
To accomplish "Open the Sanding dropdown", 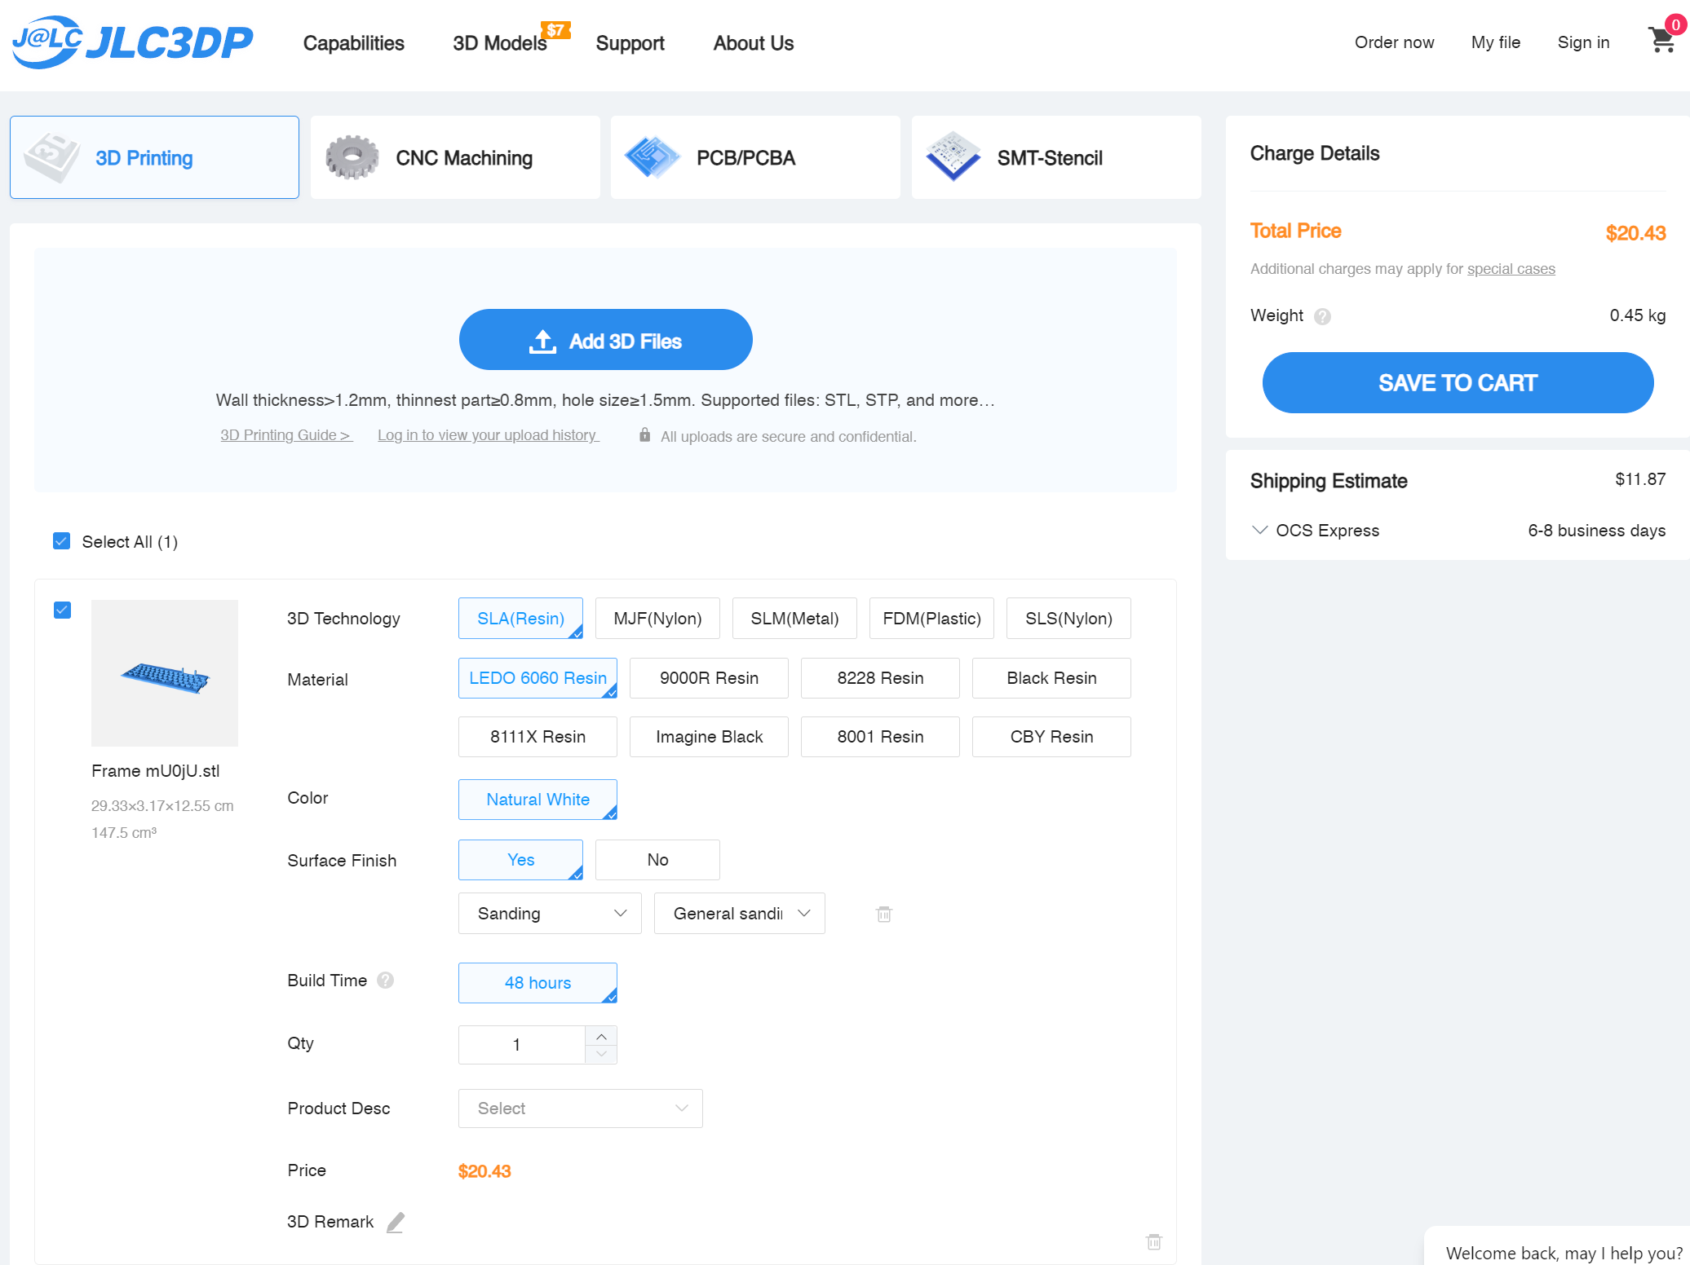I will (x=550, y=914).
